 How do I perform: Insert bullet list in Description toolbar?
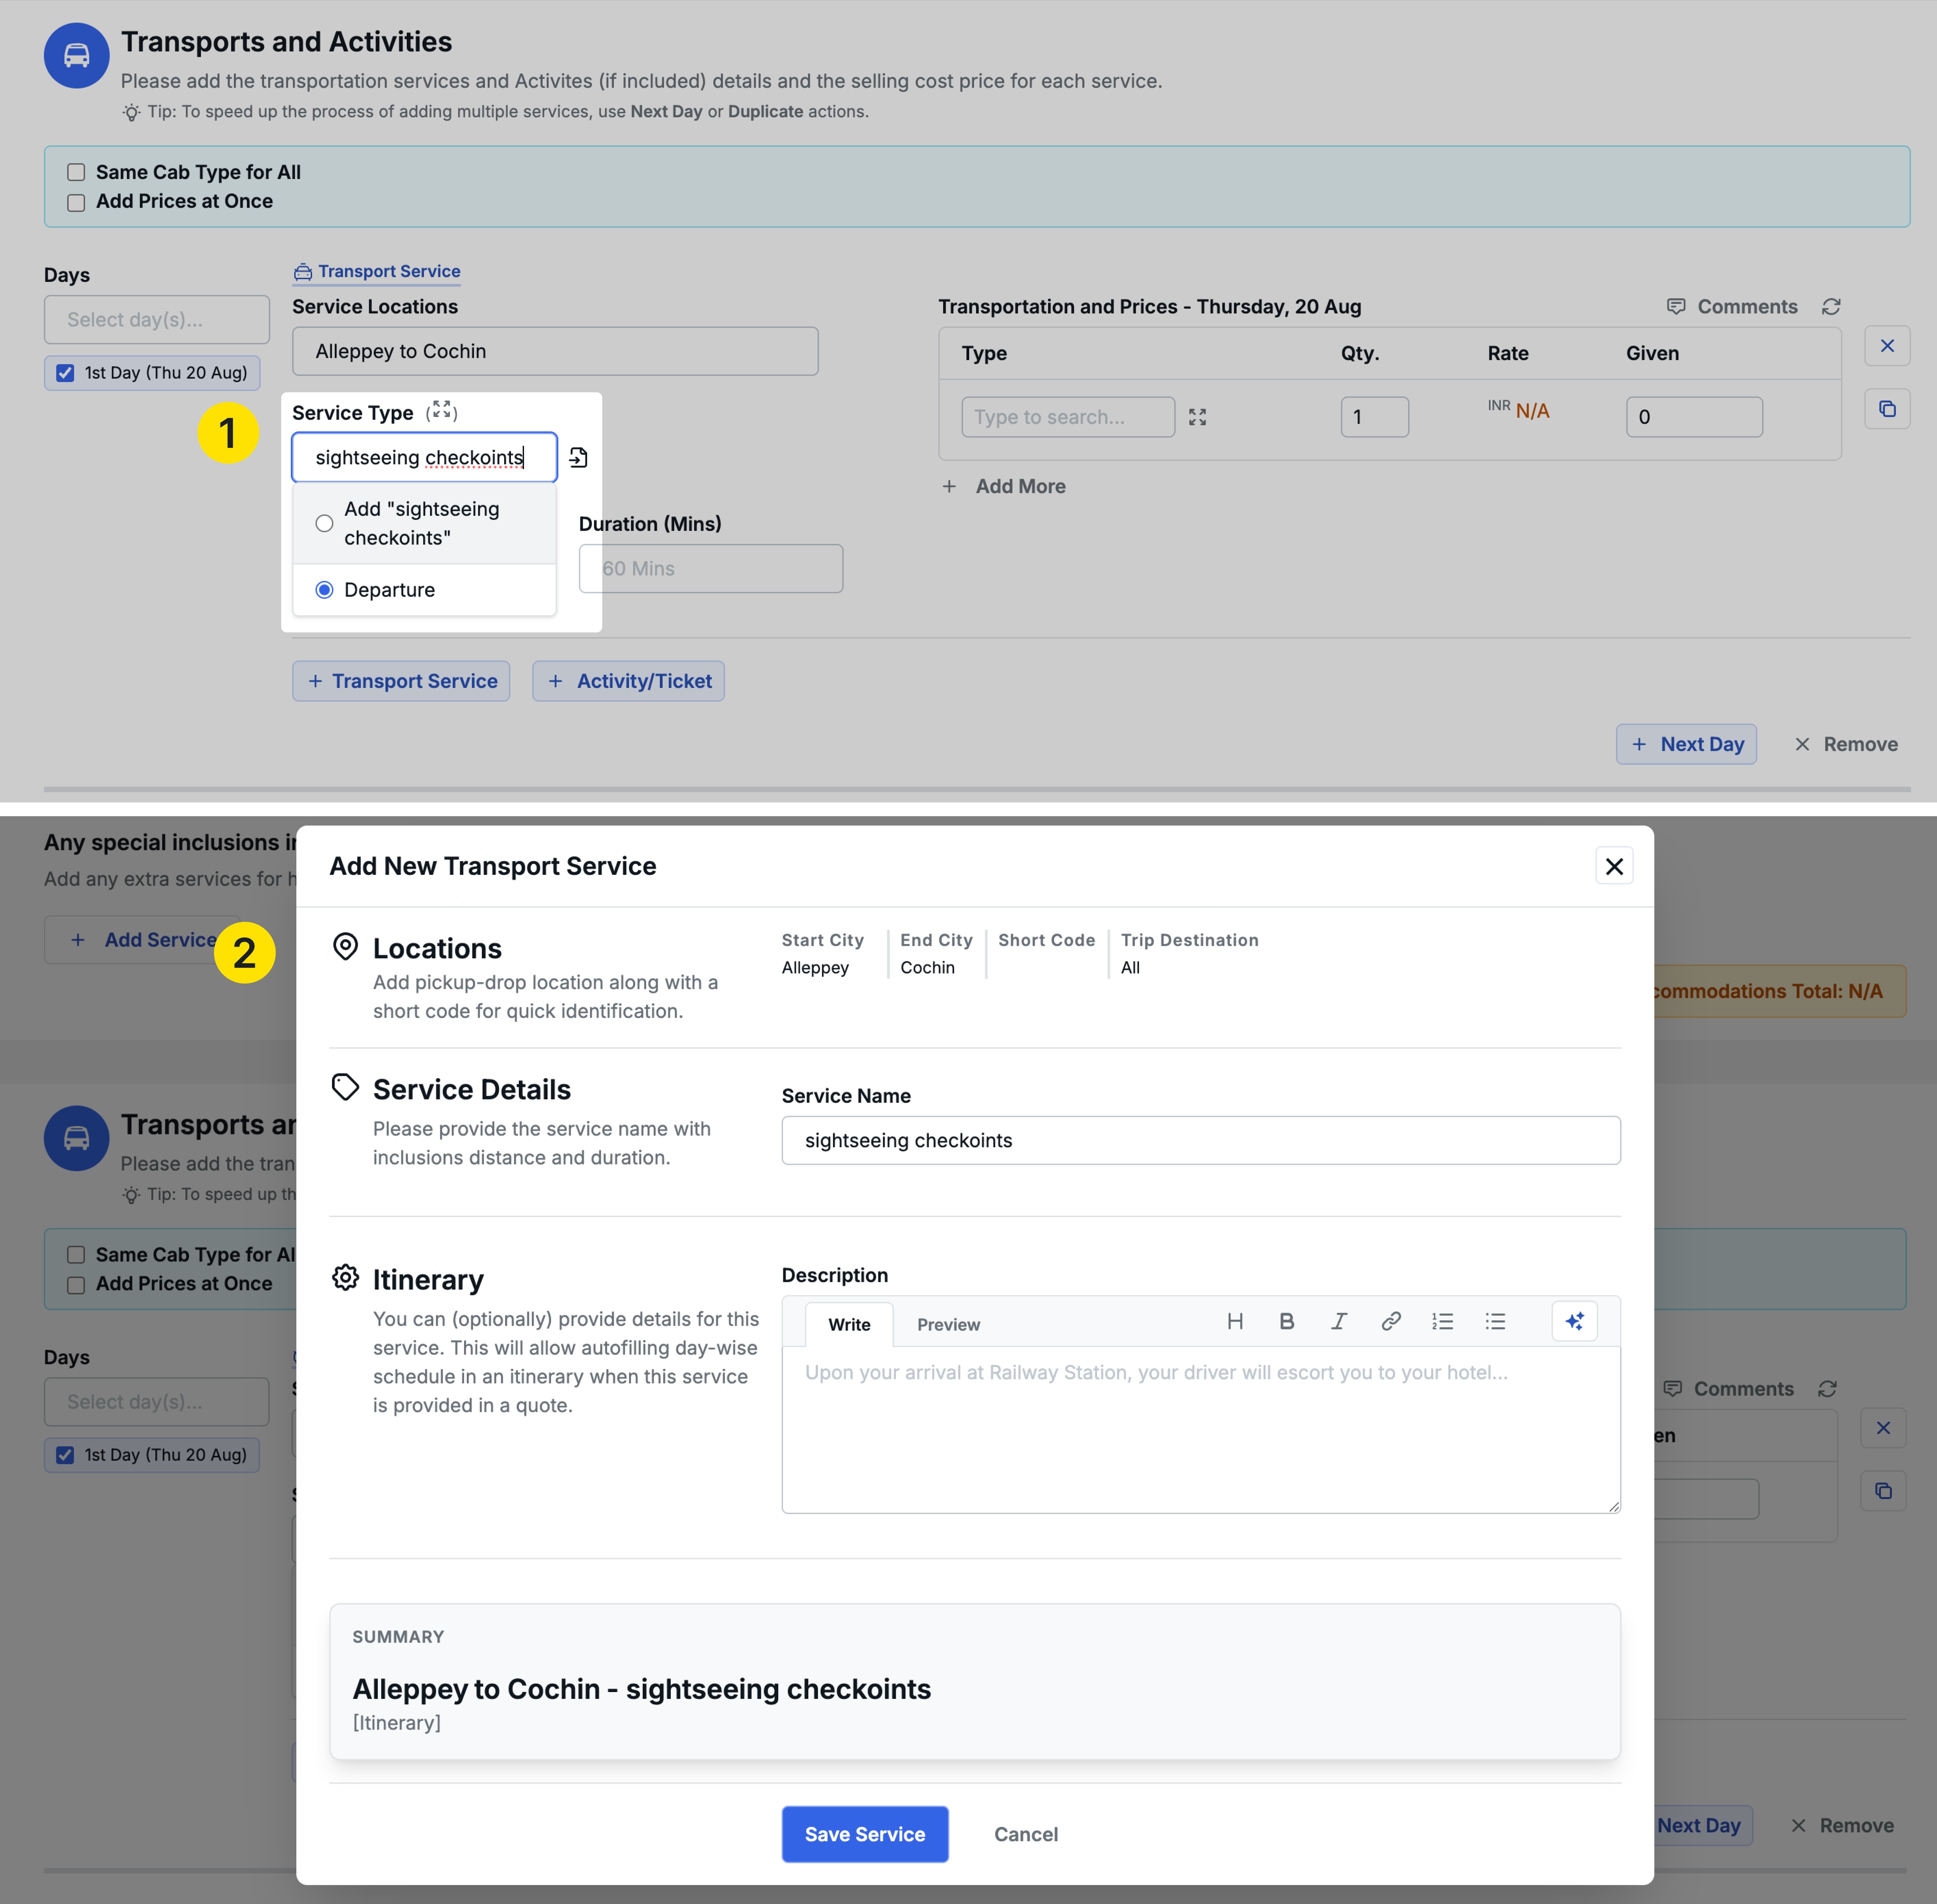[x=1495, y=1322]
